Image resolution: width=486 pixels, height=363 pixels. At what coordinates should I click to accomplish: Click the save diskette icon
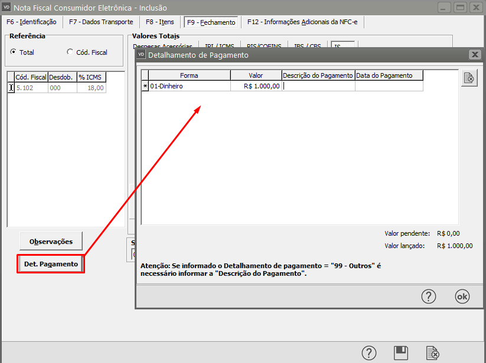click(x=401, y=352)
